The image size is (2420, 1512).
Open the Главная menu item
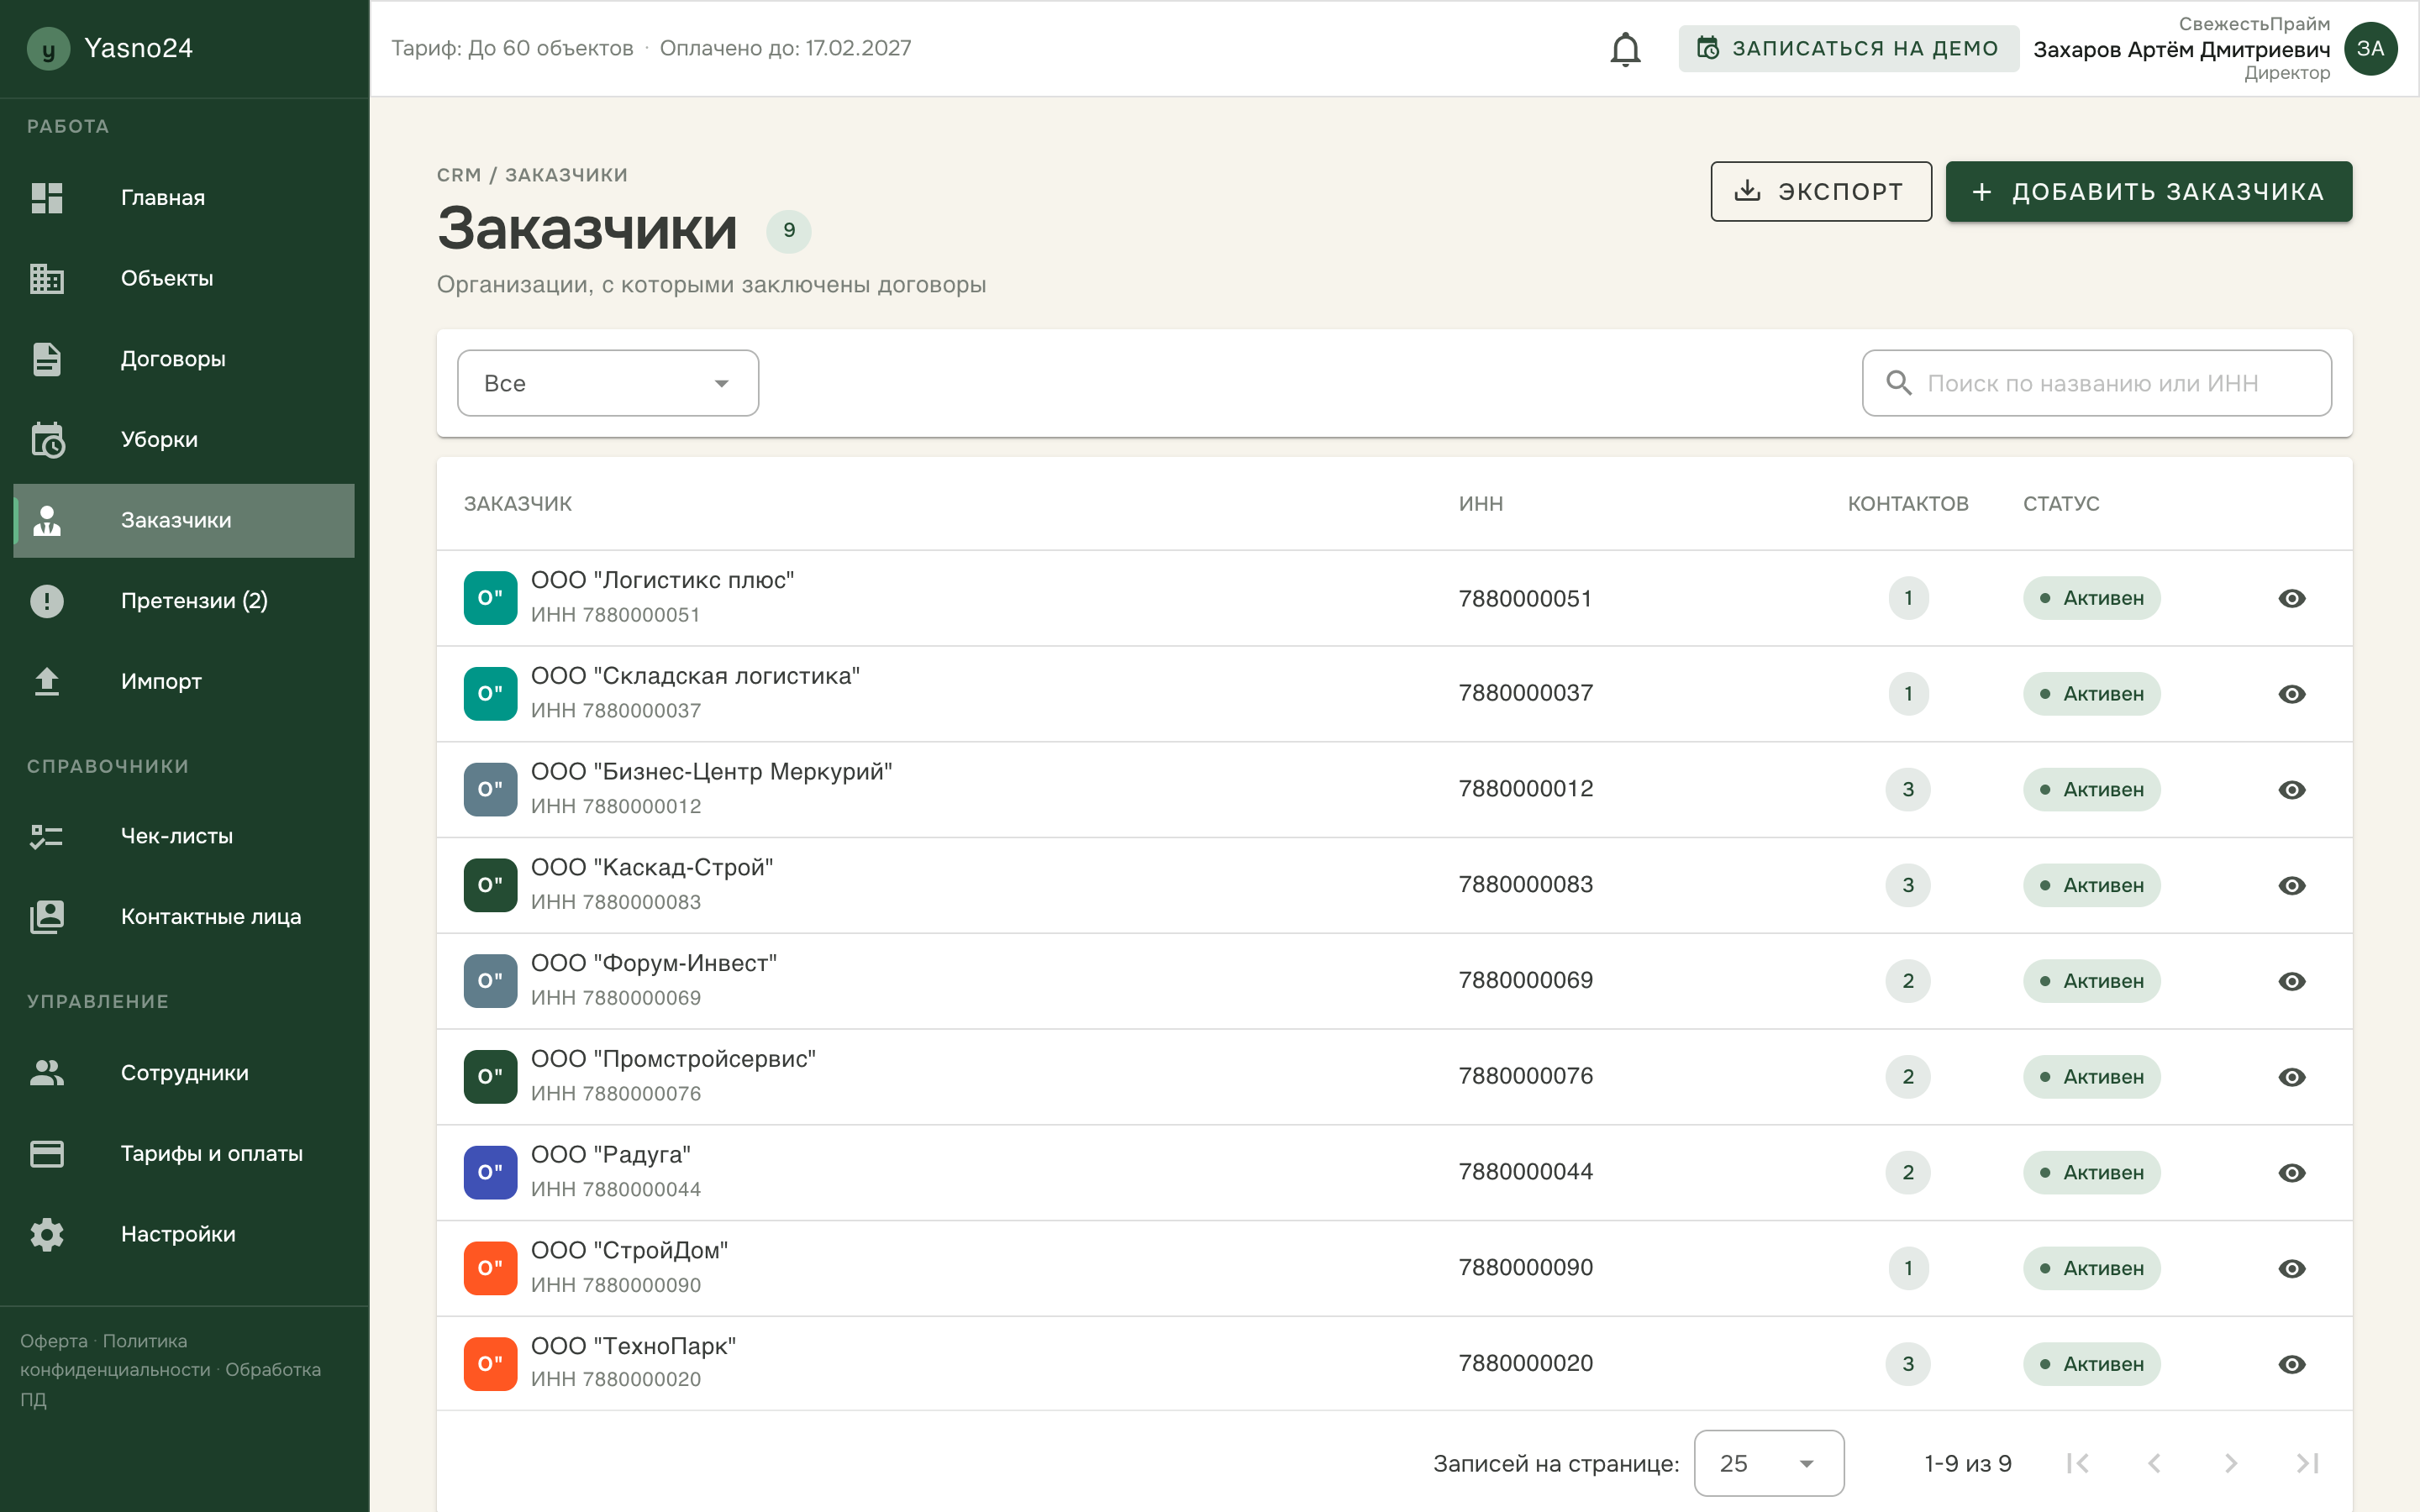coord(184,198)
